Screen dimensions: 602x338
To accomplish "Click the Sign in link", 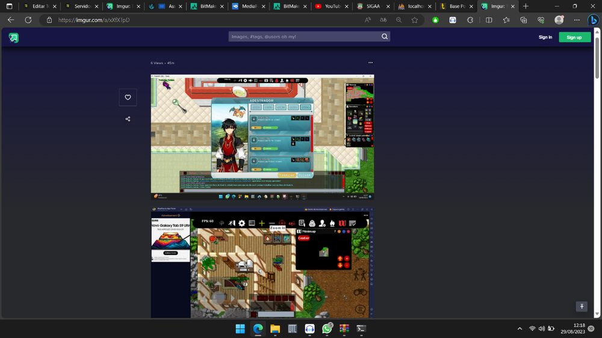I will [x=545, y=37].
